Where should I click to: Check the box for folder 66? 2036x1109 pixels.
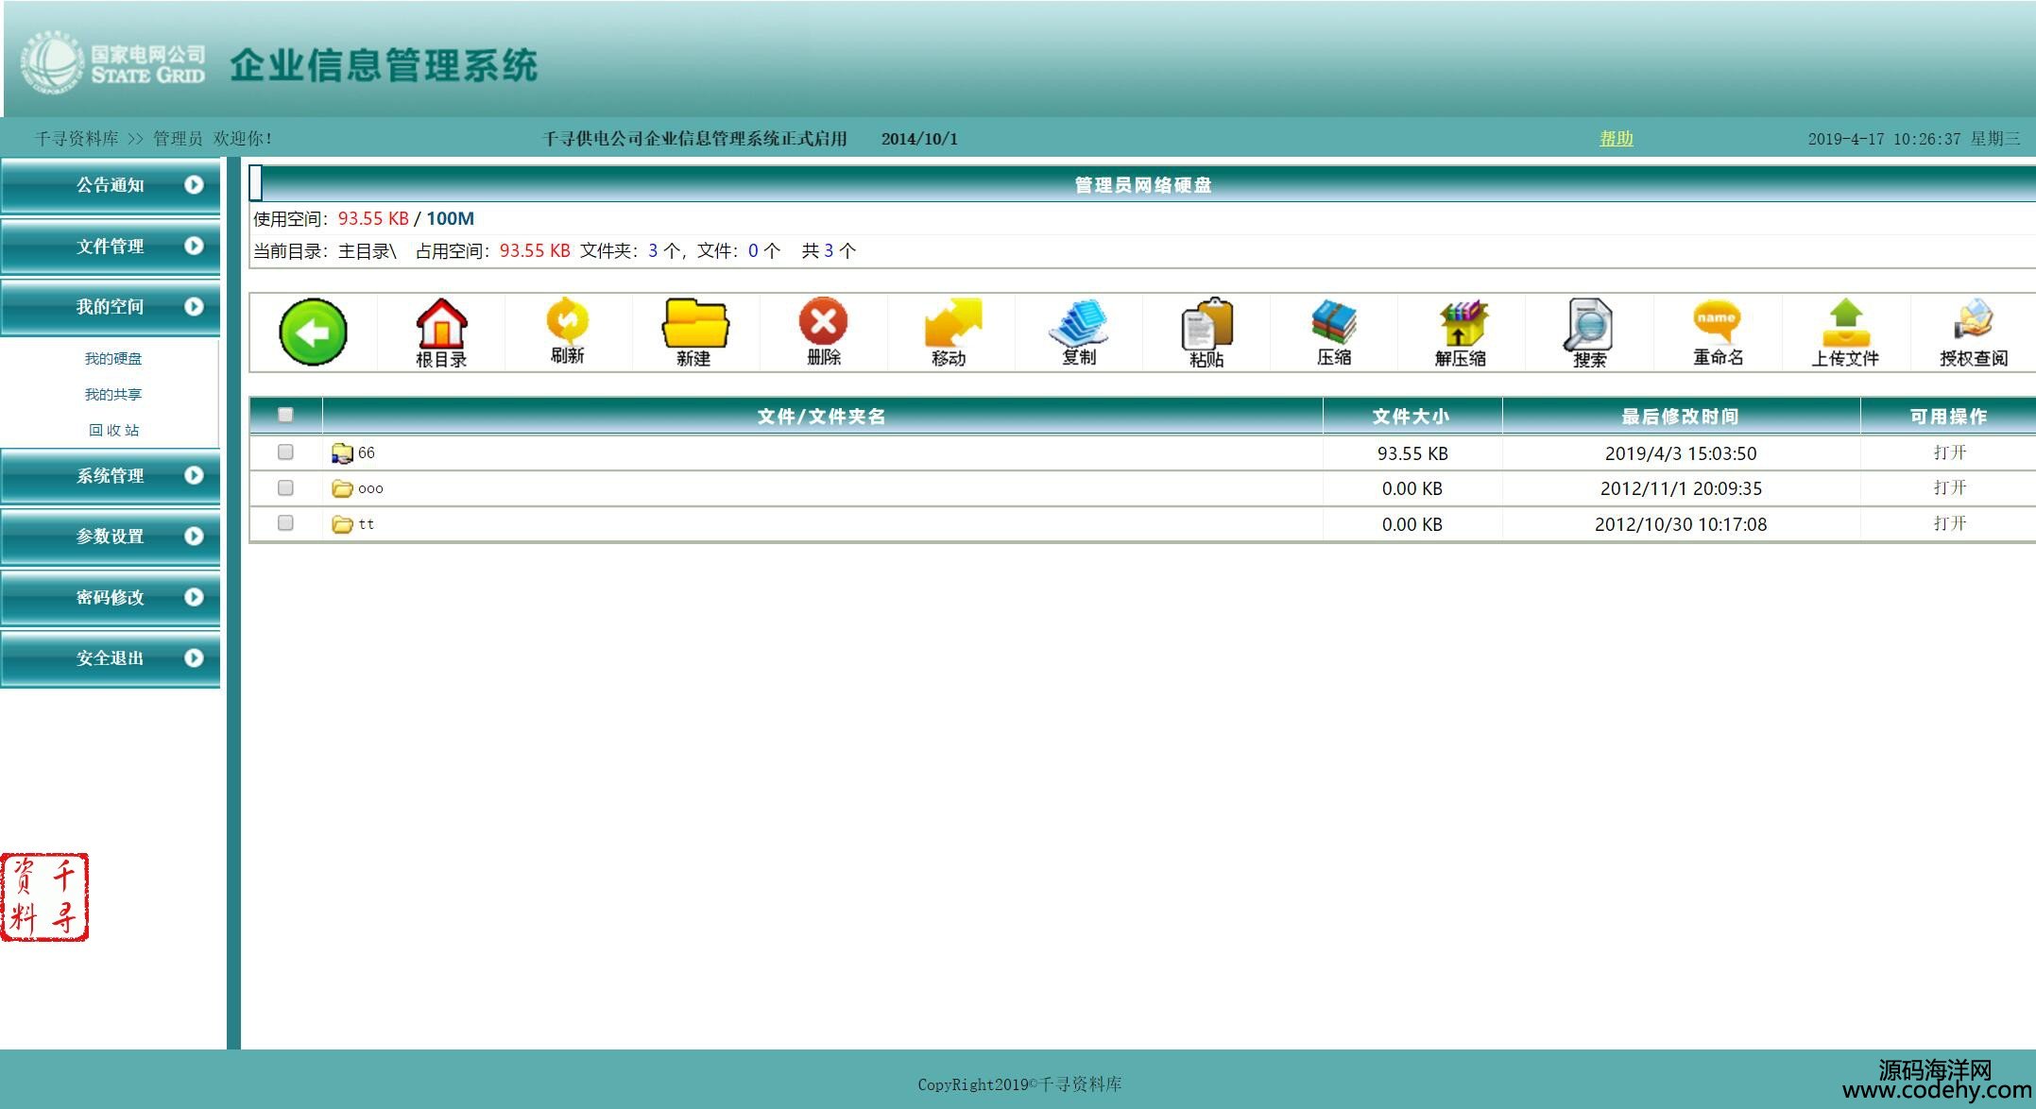coord(285,452)
